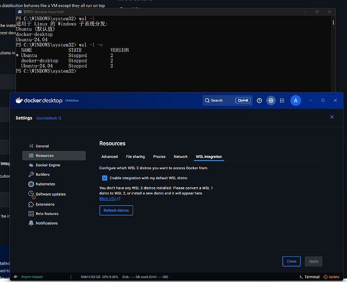This screenshot has width=347, height=282.
Task: Click the feedback icon next to Give feedback
Action: (60, 118)
